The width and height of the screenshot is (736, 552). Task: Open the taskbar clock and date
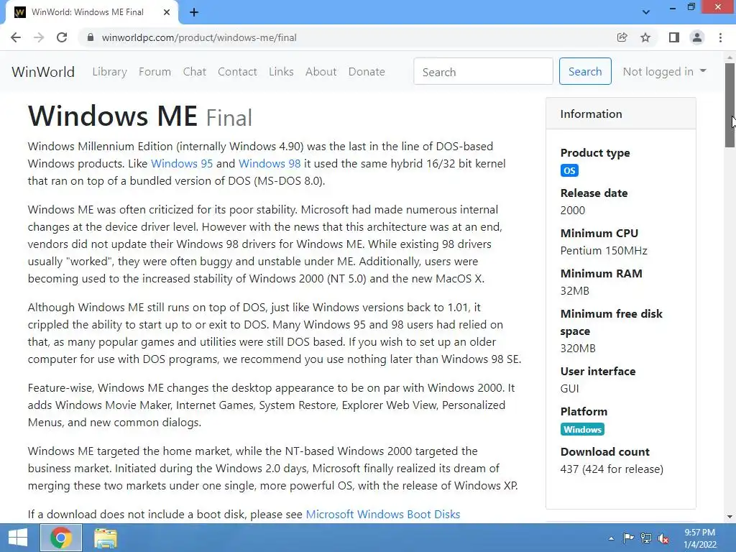[x=700, y=538]
